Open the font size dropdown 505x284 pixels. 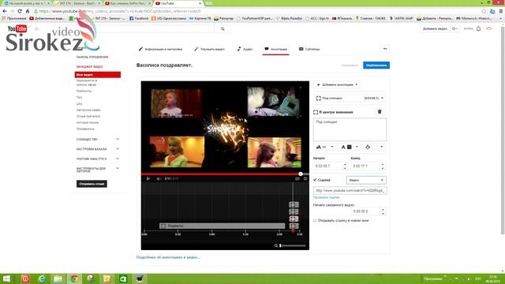pyautogui.click(x=325, y=148)
